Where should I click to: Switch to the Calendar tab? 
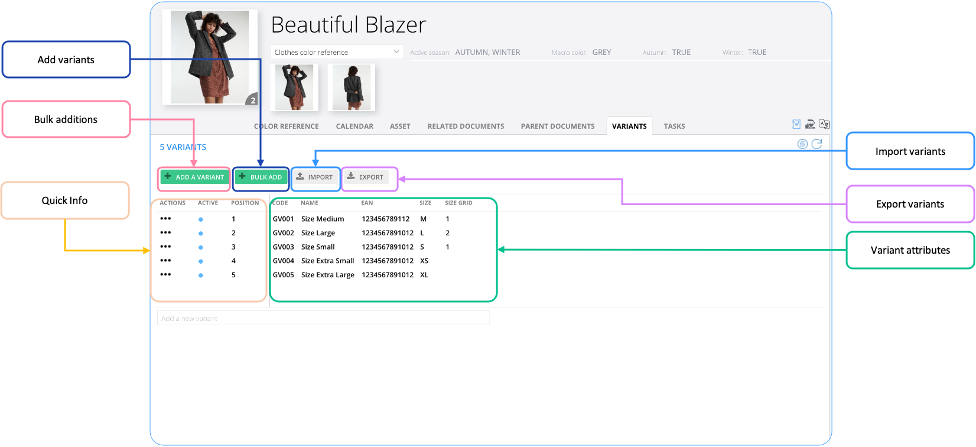[354, 127]
